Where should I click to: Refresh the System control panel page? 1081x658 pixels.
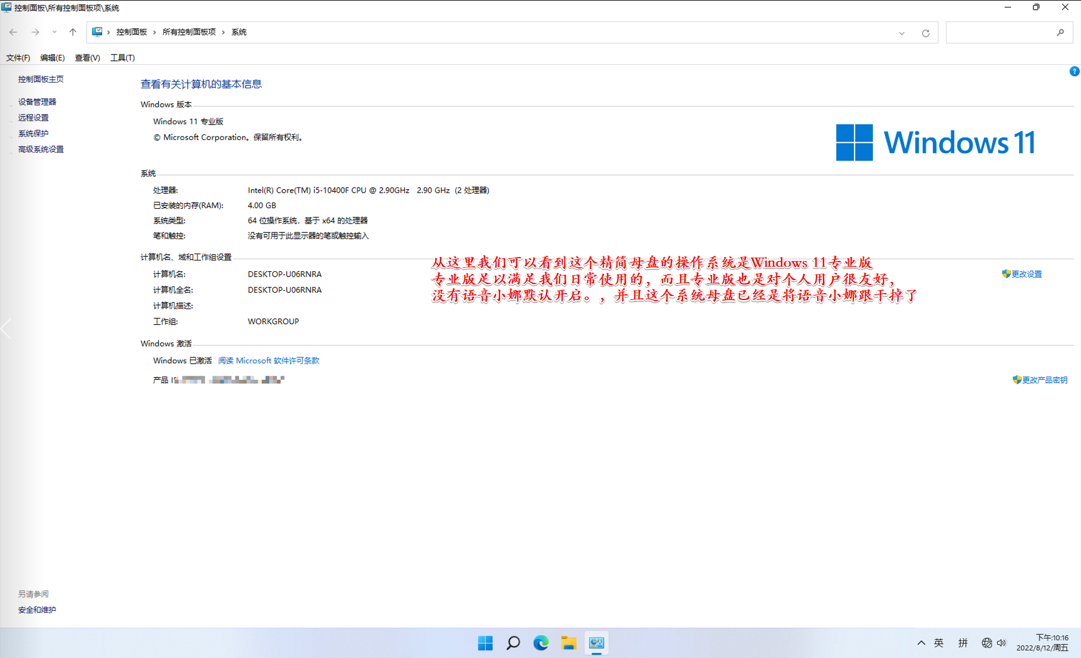coord(925,33)
